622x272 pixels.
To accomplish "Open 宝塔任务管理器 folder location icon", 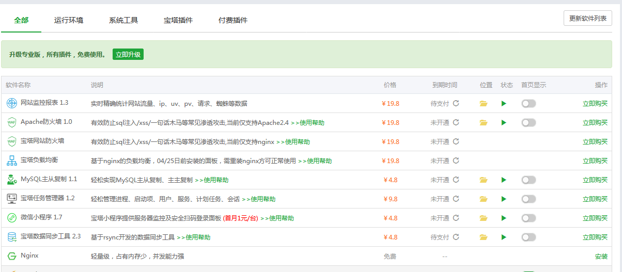I will click(484, 199).
